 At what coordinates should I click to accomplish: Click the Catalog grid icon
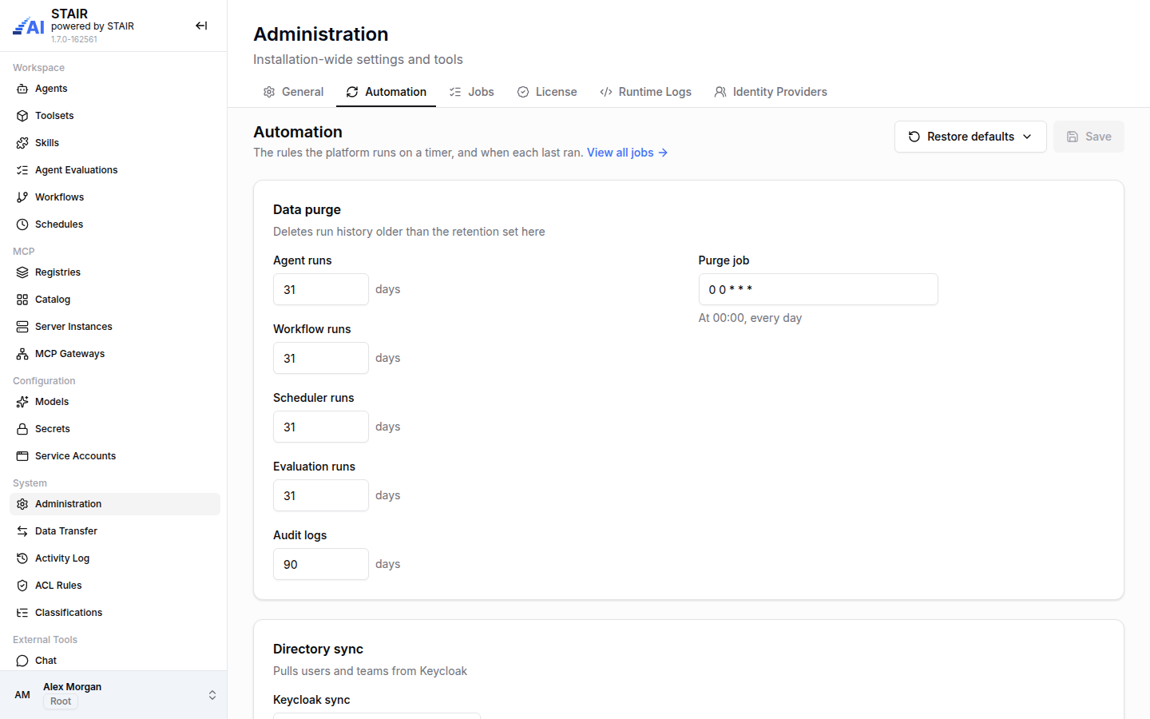[22, 300]
